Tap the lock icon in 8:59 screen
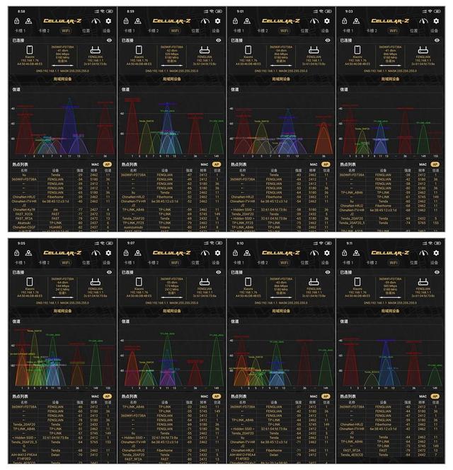453x470 pixels. pos(126,21)
